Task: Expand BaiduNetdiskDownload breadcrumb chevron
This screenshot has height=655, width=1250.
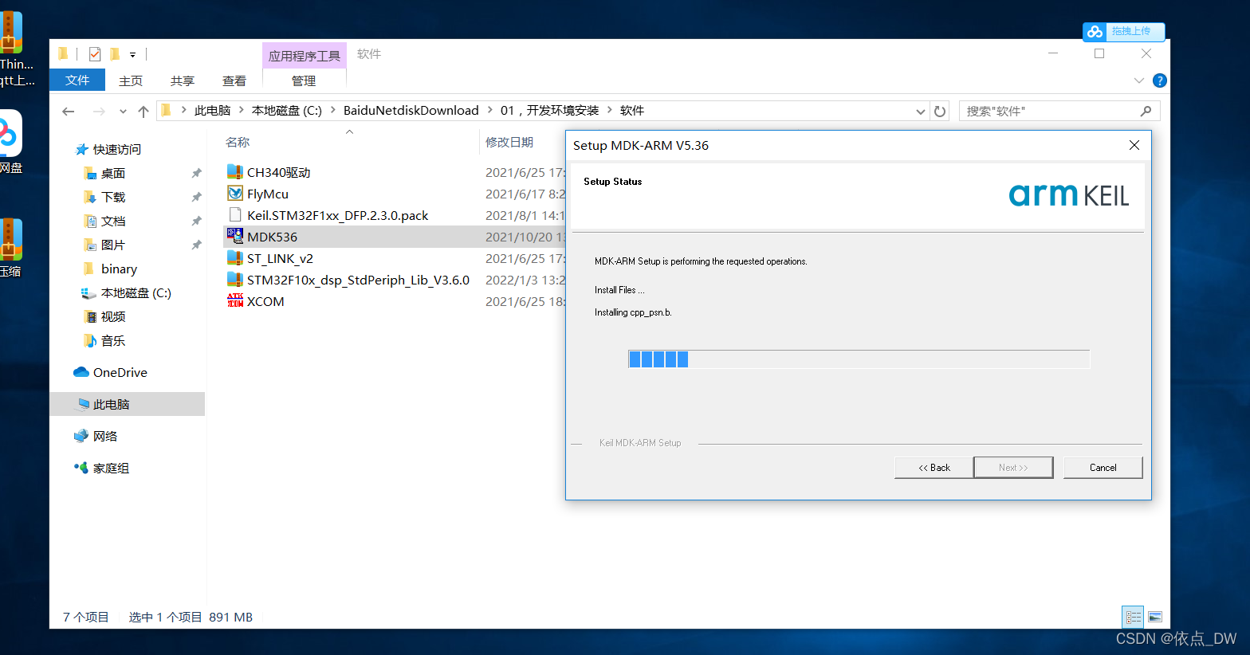Action: (489, 110)
